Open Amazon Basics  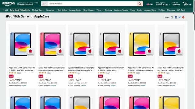tap(75, 10)
